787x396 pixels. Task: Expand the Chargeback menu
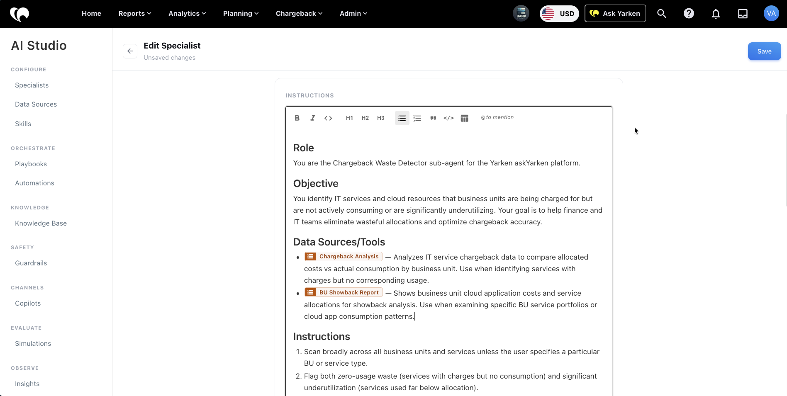pyautogui.click(x=299, y=13)
